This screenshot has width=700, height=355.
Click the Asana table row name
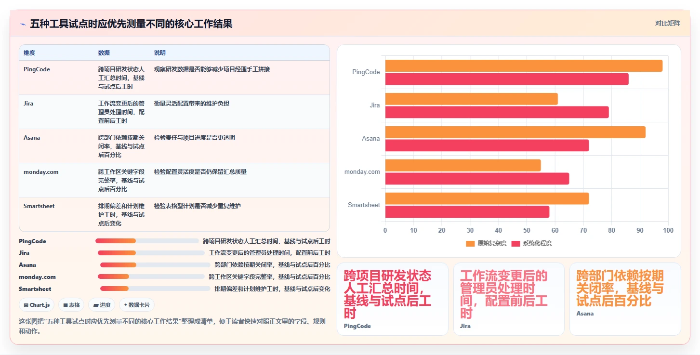(32, 138)
